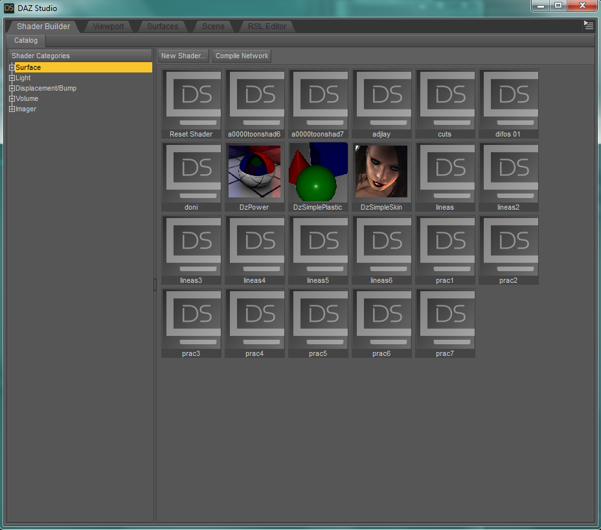Select the Light category row

coord(80,78)
